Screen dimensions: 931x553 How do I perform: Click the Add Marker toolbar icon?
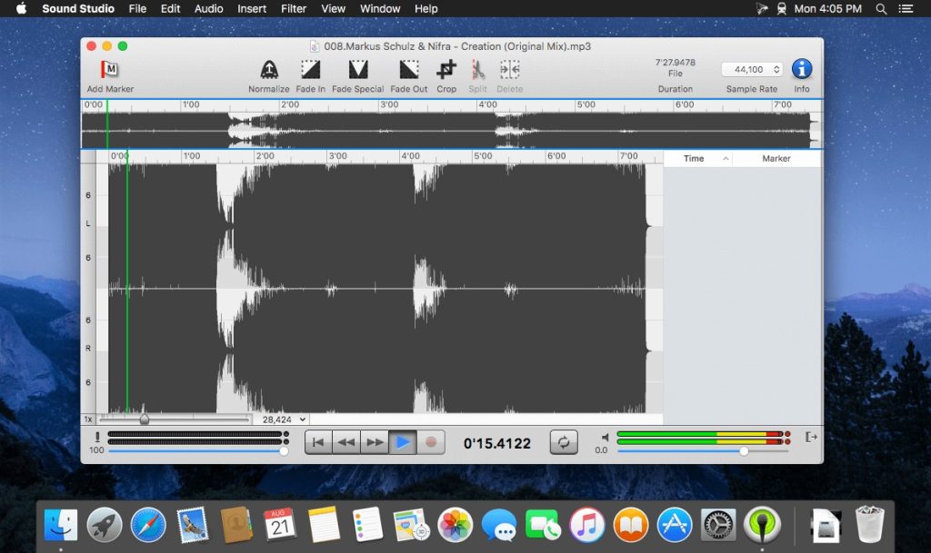coord(110,70)
